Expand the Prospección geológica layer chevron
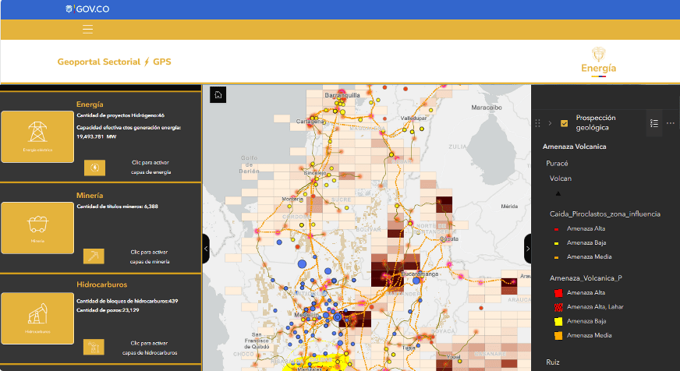 click(550, 123)
